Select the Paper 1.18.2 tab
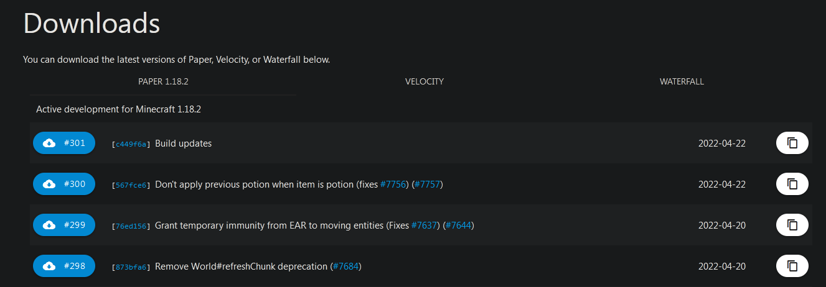The image size is (826, 287). (x=163, y=81)
